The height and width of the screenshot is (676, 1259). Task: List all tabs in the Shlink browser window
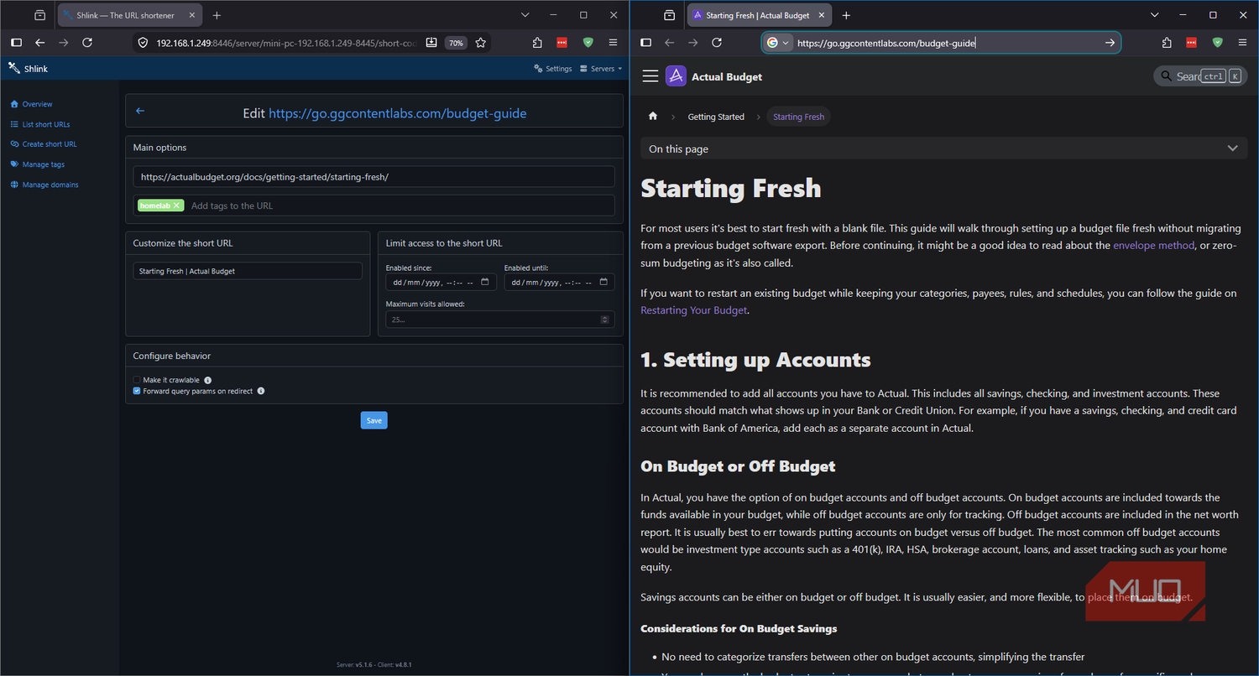click(x=525, y=15)
